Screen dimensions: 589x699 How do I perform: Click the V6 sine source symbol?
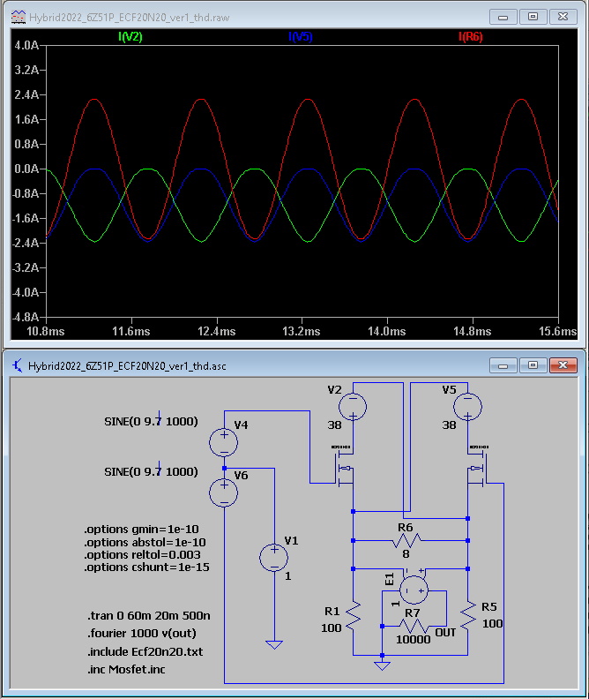(224, 491)
